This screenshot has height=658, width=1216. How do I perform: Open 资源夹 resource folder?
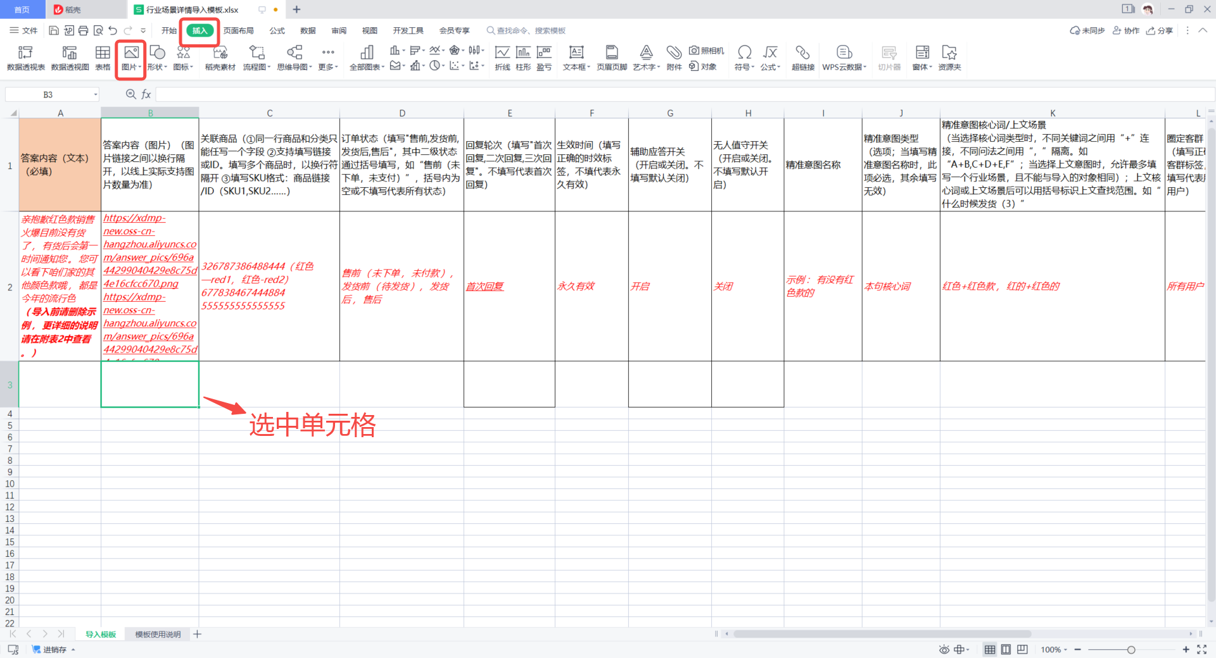949,58
